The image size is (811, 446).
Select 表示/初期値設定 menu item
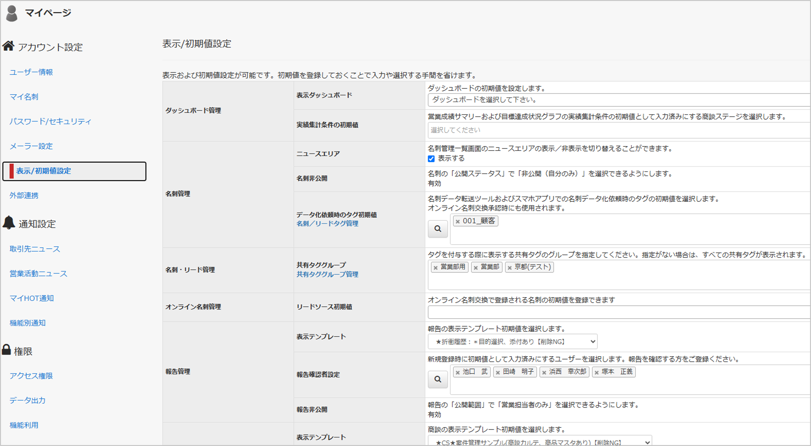tap(74, 171)
